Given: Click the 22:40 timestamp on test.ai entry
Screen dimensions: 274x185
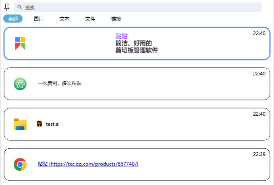Looking at the screenshot, I should click(x=259, y=114).
